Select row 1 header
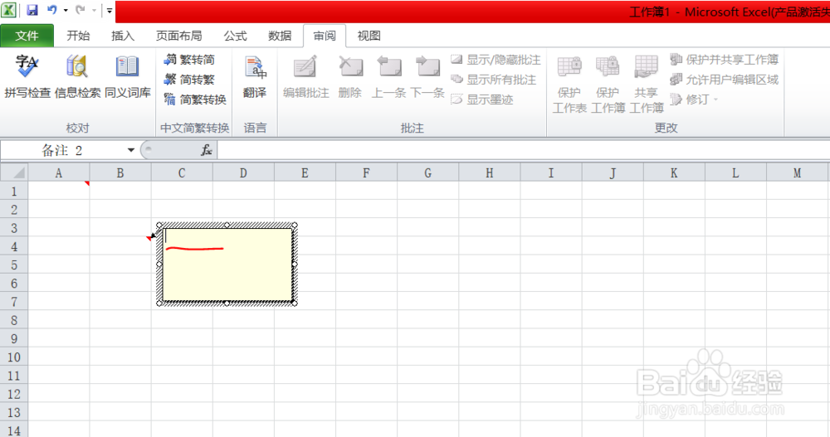The height and width of the screenshot is (437, 830). pos(14,191)
